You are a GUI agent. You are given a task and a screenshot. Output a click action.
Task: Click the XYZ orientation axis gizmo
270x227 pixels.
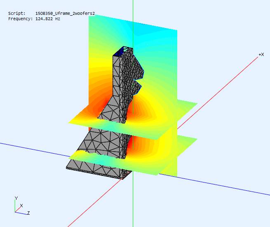coord(21,206)
